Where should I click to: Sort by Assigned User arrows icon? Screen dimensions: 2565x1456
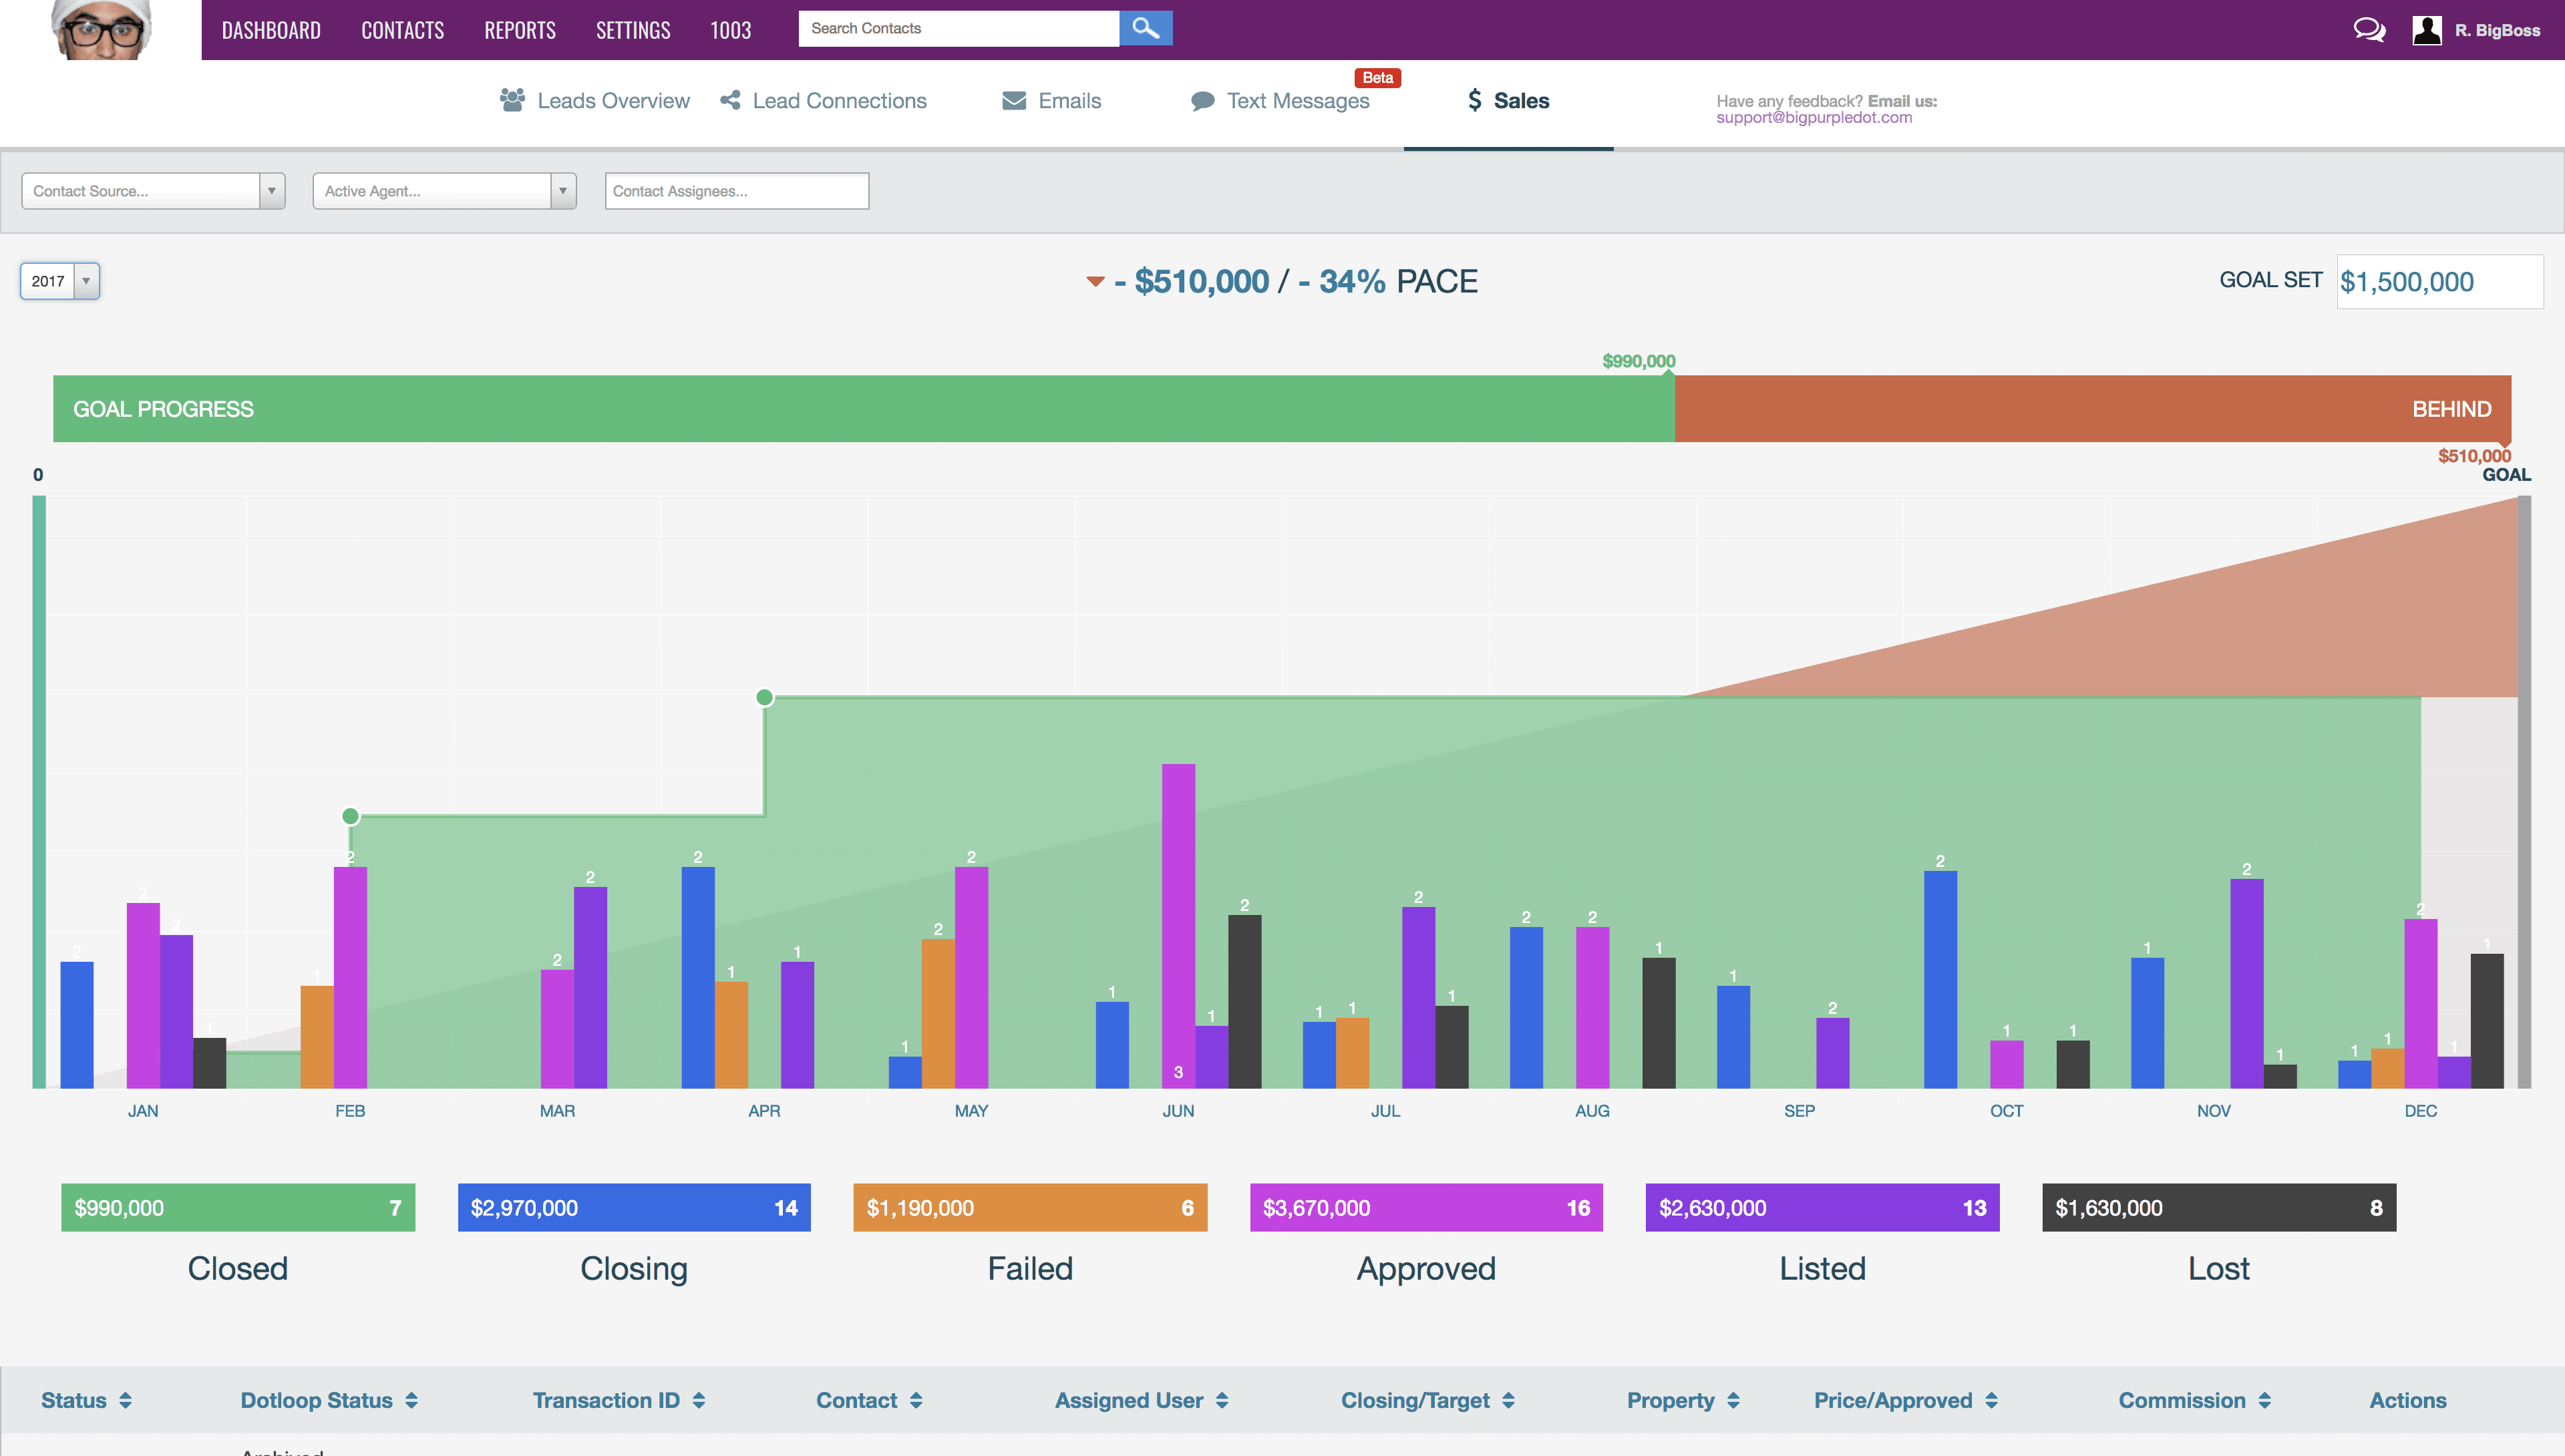(1222, 1401)
